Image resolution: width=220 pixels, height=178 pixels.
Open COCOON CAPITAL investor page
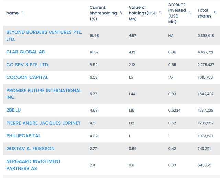(x=27, y=77)
